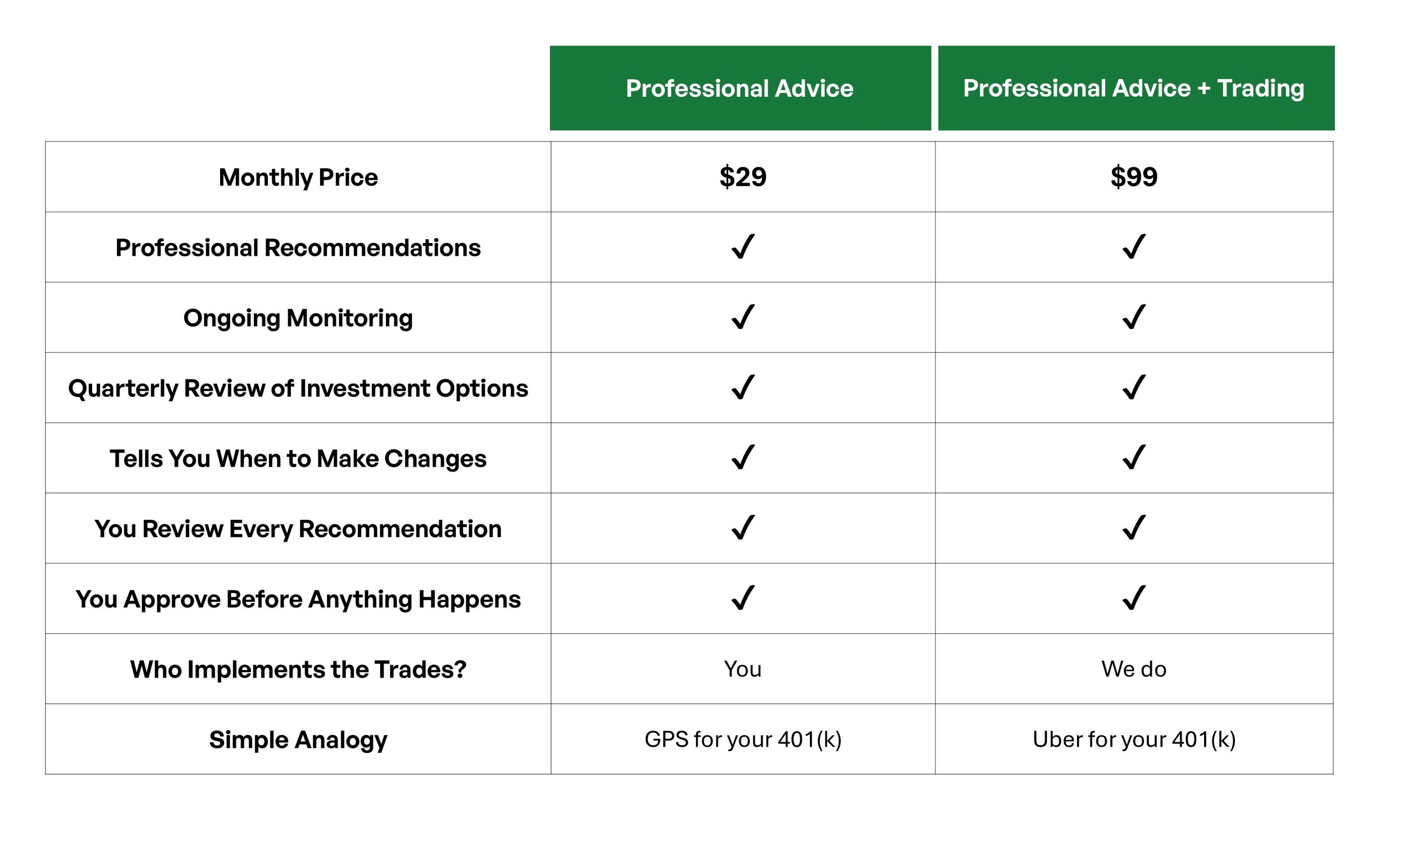The height and width of the screenshot is (841, 1404).
Task: Click 'GPS for your 401(k)' text
Action: 742,739
